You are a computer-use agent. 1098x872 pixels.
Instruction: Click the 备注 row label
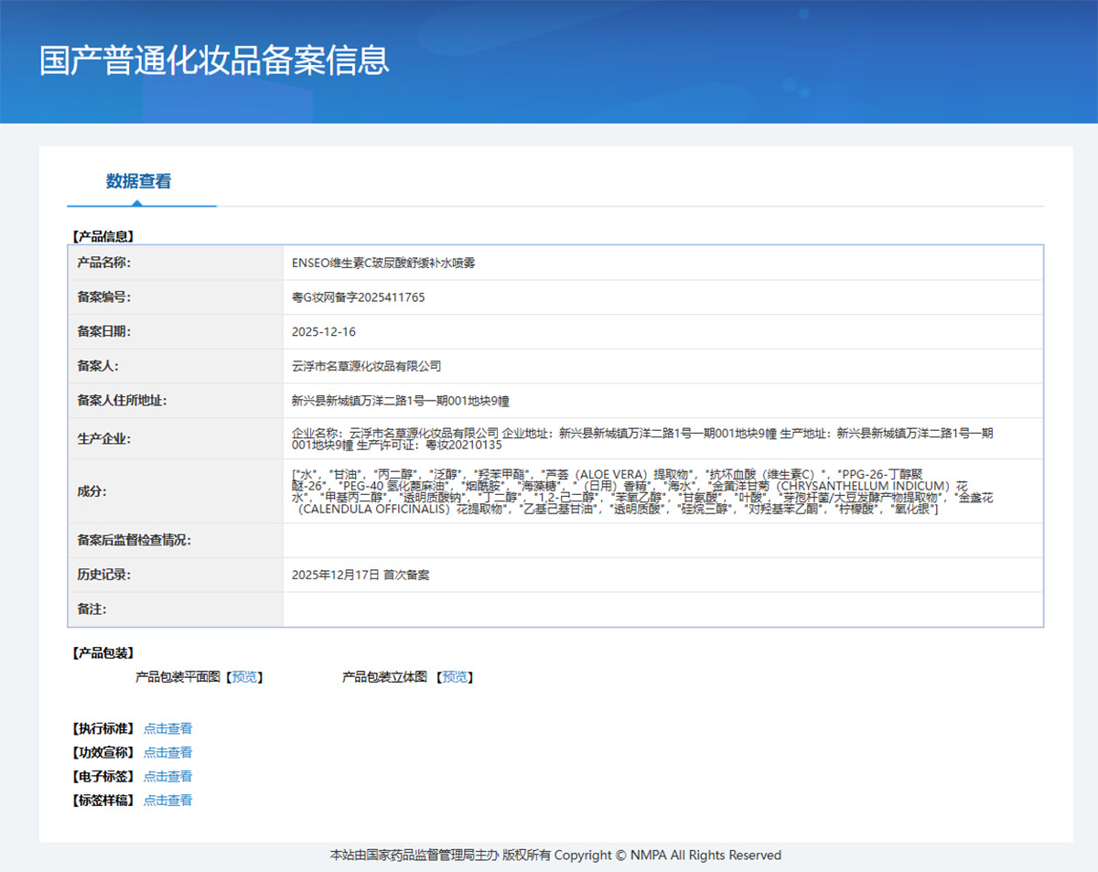pyautogui.click(x=92, y=608)
